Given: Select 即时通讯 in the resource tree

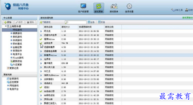Looking at the screenshot, I should pos(17,44).
